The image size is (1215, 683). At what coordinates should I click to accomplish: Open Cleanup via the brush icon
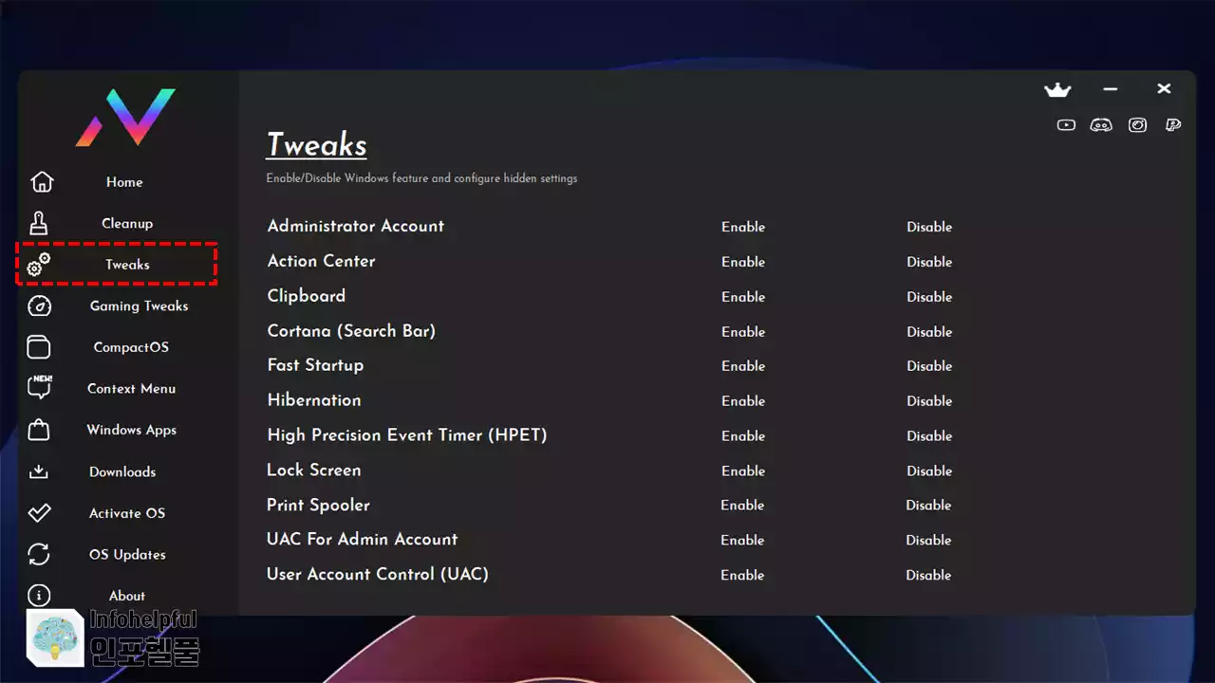[39, 223]
